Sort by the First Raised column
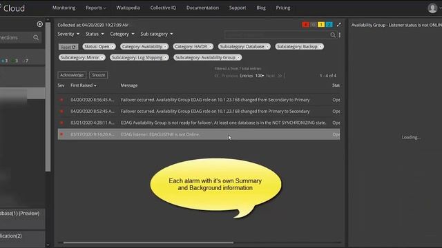The height and width of the screenshot is (248, 442). tap(83, 85)
